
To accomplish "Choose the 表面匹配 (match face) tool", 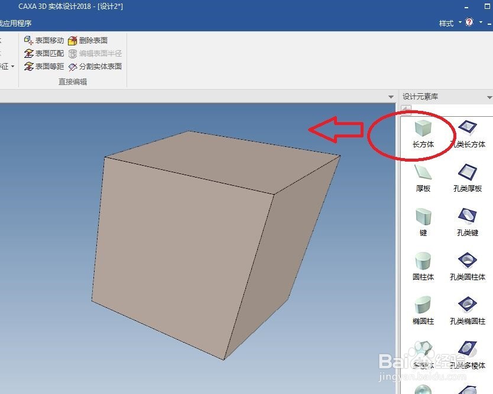I will 44,53.
